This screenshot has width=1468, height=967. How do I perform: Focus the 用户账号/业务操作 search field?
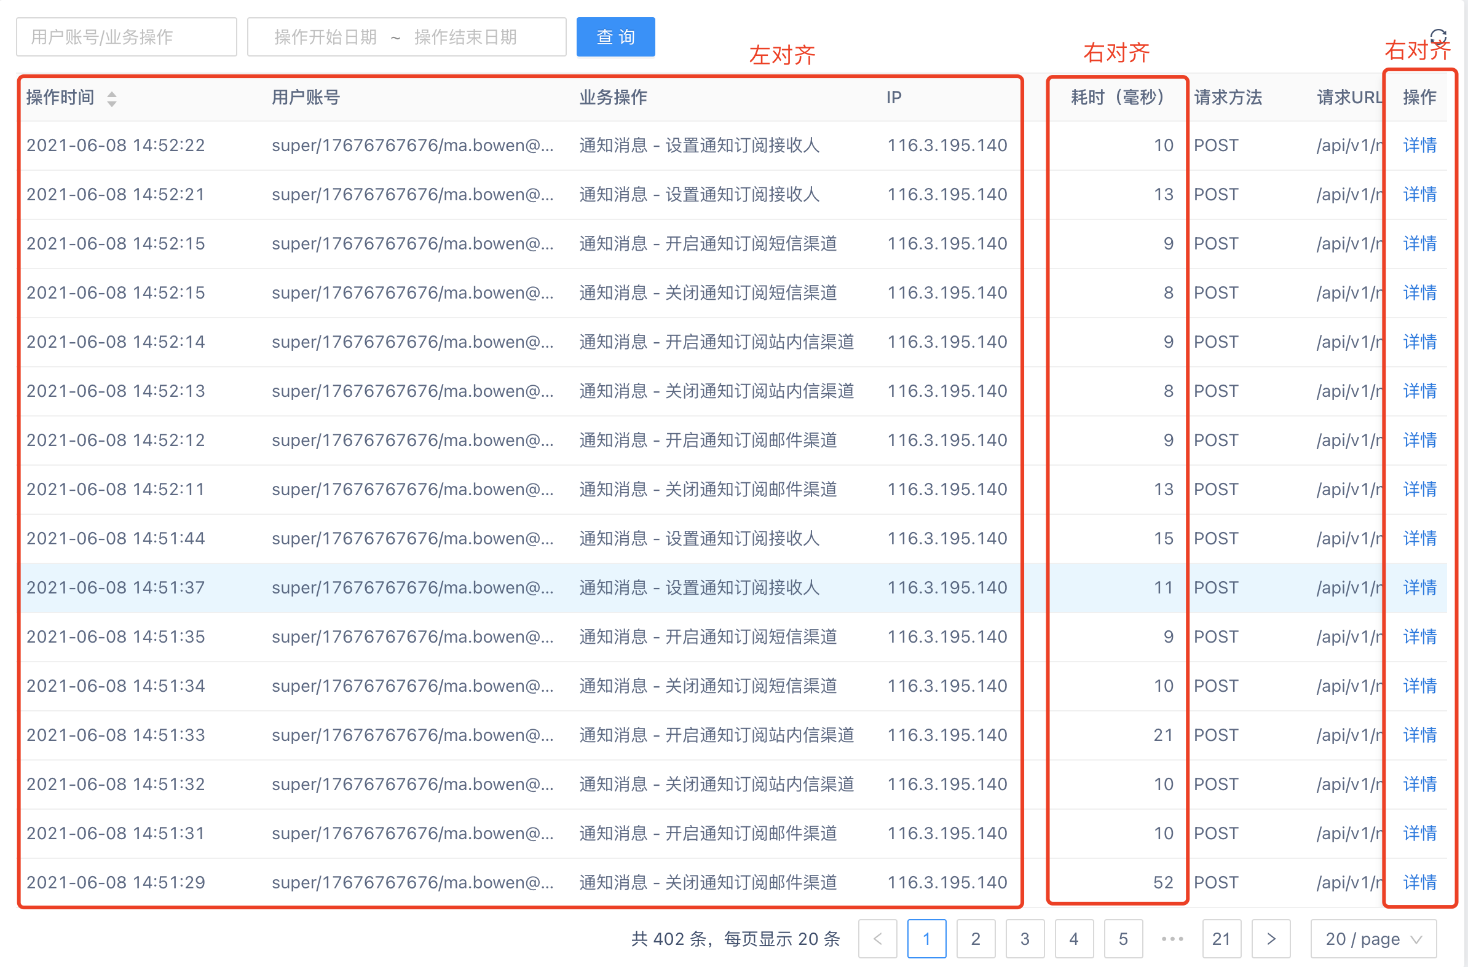[127, 37]
